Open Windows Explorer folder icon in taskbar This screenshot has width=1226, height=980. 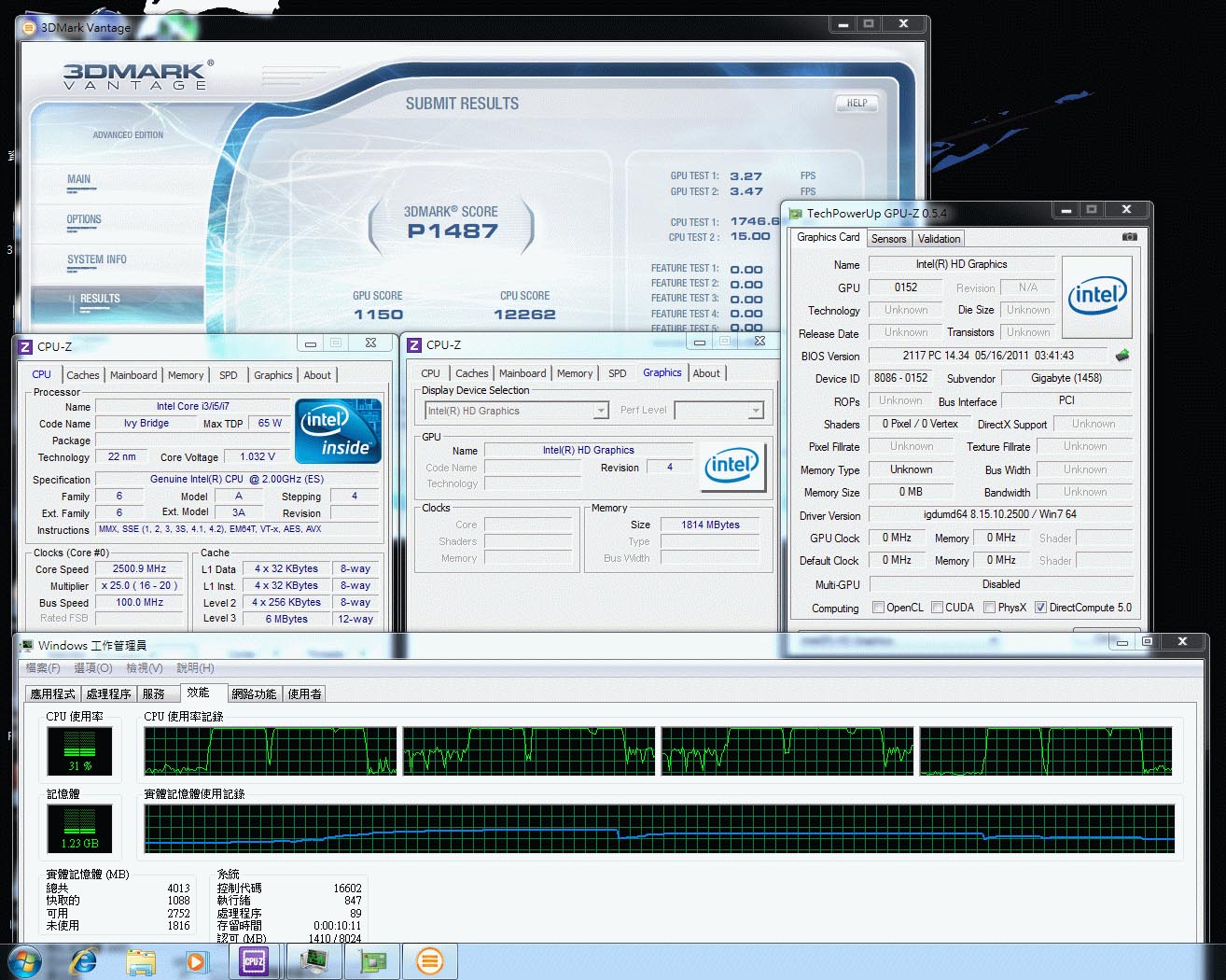(141, 961)
